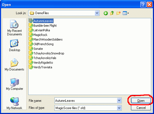Open the MagicScore files type combo box
Image resolution: width=154 pixels, height=114 pixels.
click(88, 108)
